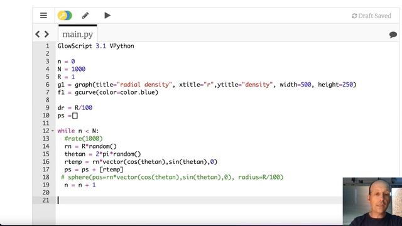Select the pencil edit icon
The image size is (402, 226).
[85, 15]
